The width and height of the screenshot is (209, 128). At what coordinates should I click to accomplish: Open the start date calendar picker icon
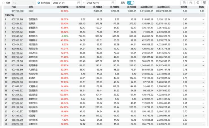(79, 3)
